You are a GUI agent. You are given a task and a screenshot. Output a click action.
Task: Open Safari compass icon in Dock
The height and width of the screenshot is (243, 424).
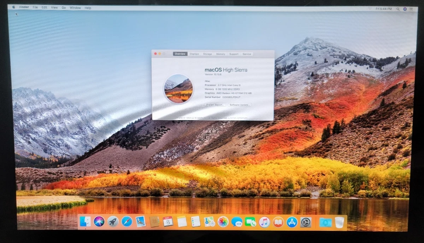click(x=127, y=221)
